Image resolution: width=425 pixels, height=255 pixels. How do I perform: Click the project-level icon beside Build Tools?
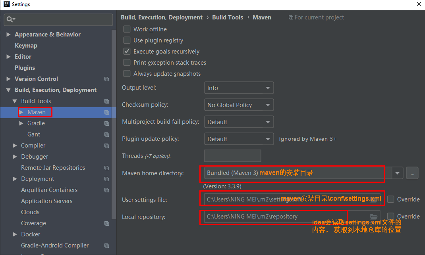[x=106, y=101]
